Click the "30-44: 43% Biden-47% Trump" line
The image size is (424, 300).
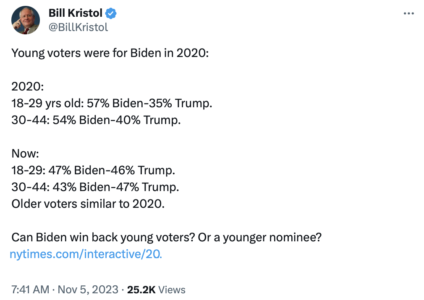click(95, 187)
